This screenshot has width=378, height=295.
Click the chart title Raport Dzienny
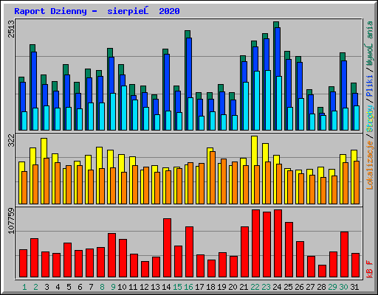tap(50, 11)
